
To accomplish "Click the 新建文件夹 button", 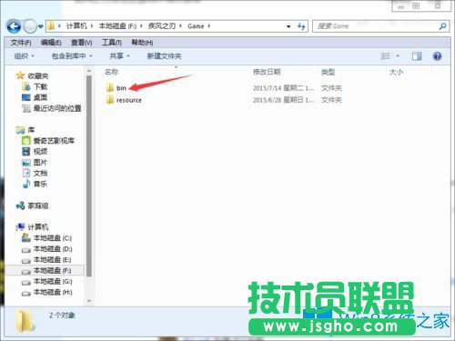I will click(164, 55).
